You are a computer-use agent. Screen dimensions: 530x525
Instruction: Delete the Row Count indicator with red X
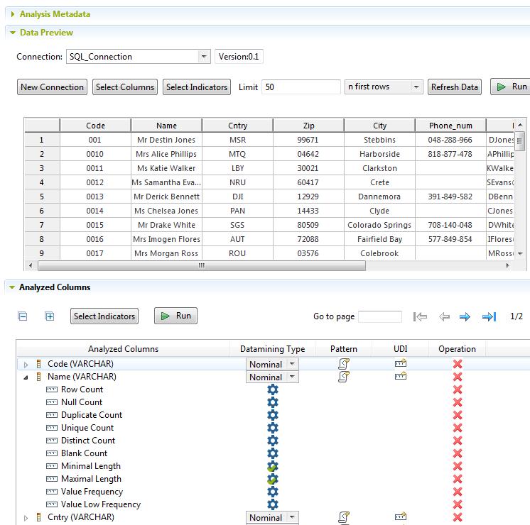click(x=458, y=389)
